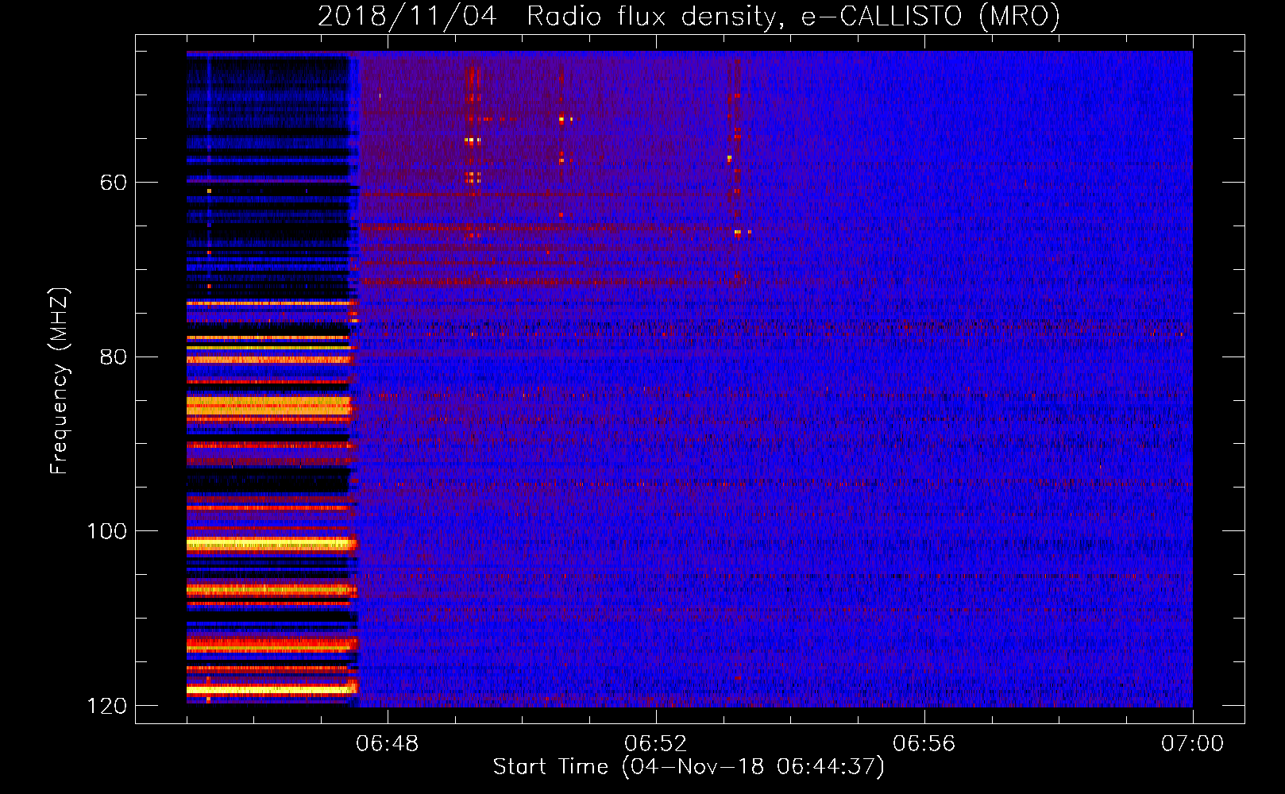The image size is (1285, 794).
Task: Click the 06:48 time tick label
Action: (388, 744)
